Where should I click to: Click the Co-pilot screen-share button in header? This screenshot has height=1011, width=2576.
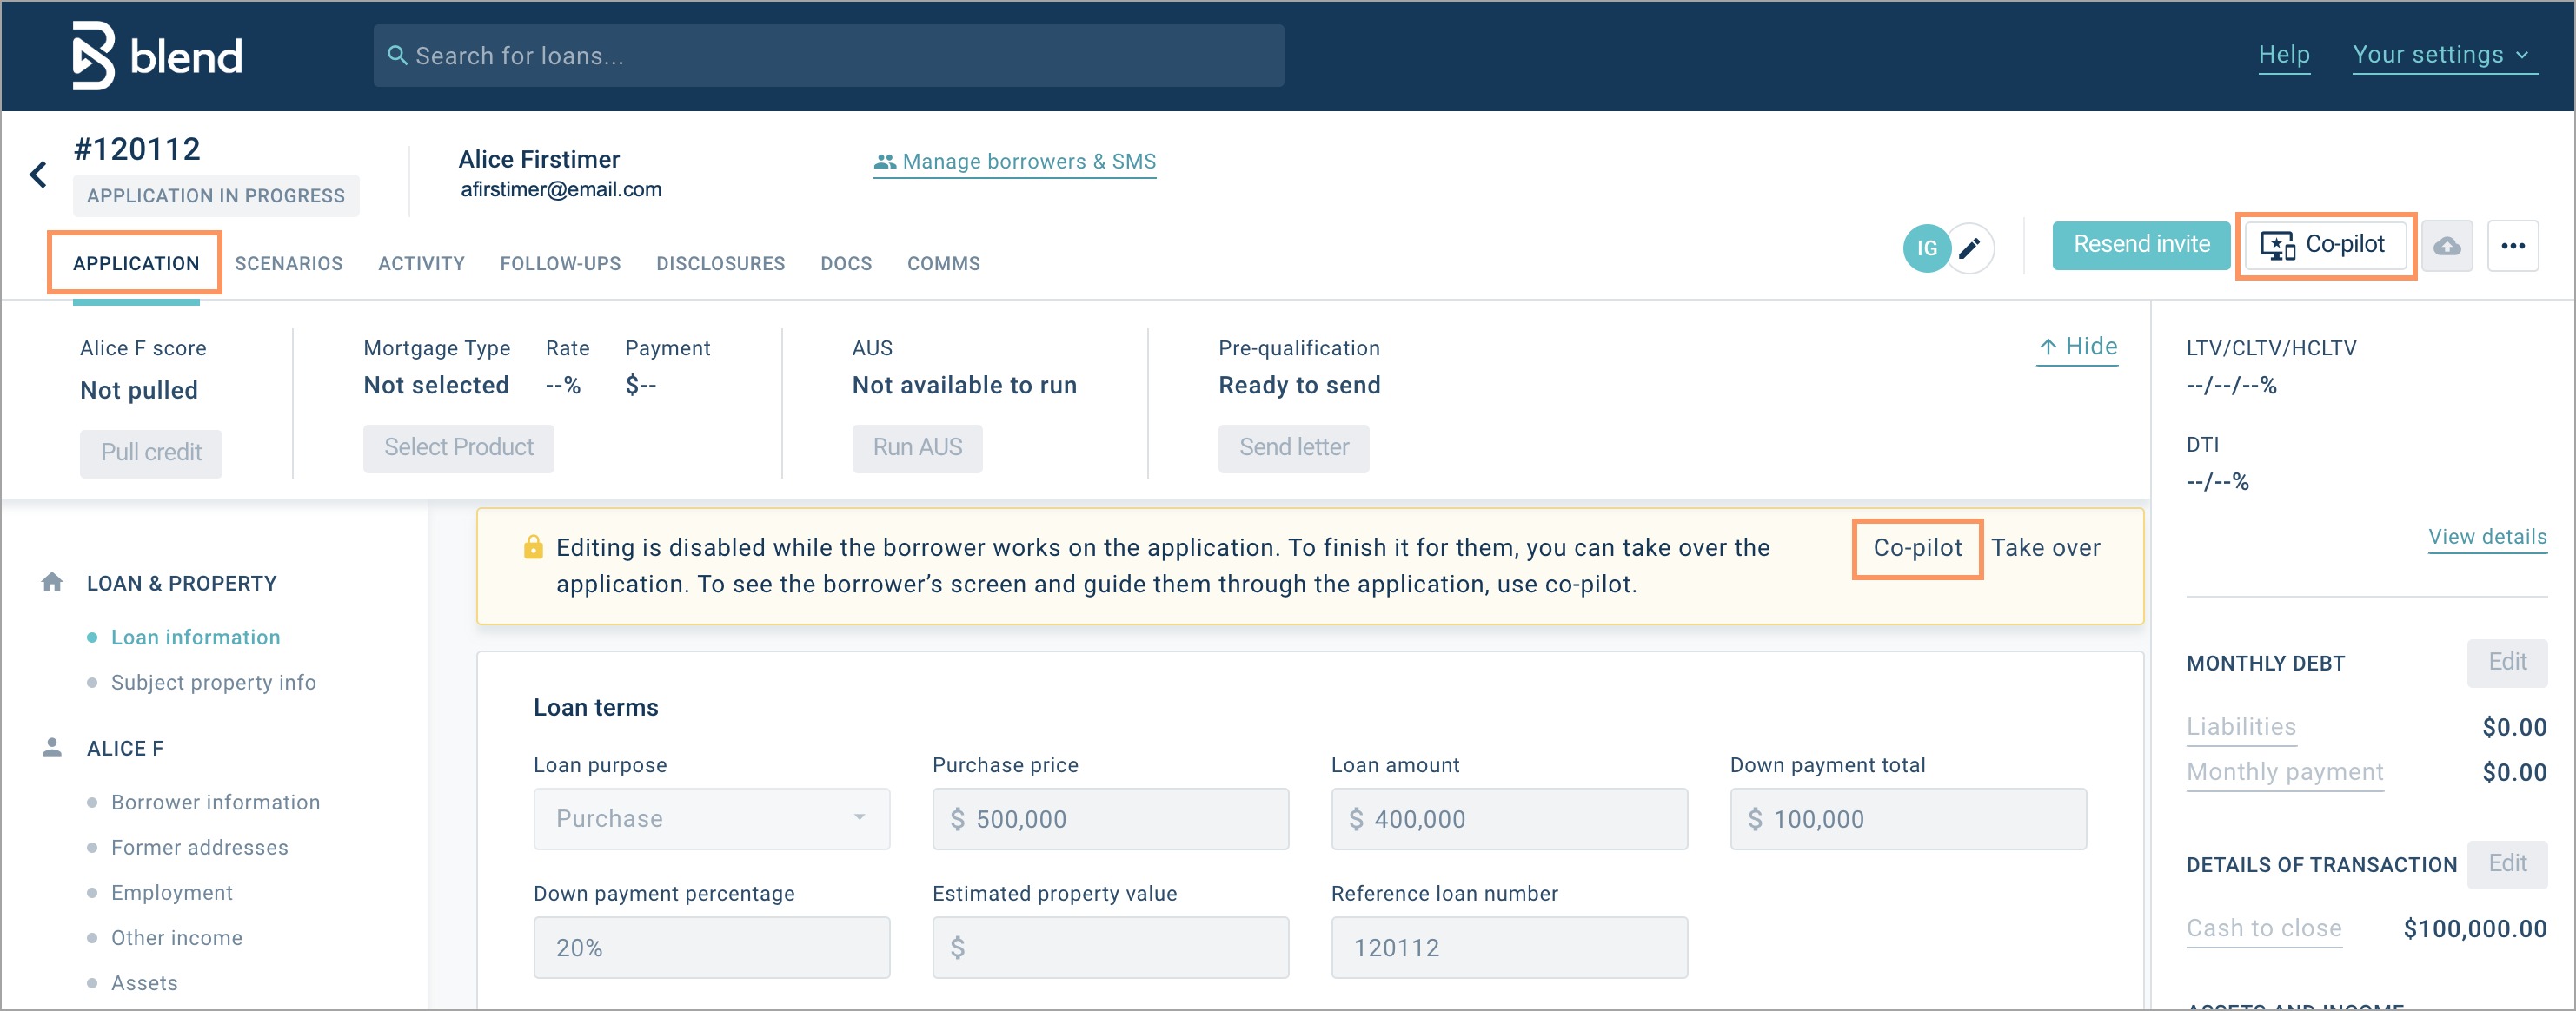[2325, 245]
